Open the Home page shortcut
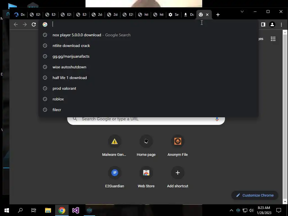The width and height of the screenshot is (288, 216). [146, 146]
